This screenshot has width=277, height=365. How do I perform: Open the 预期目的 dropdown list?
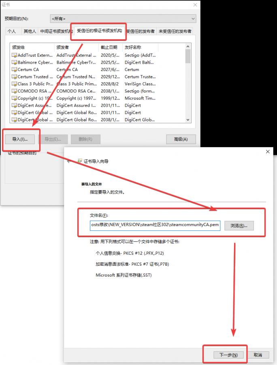pos(123,19)
